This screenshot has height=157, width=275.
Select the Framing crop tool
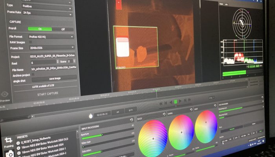tap(7, 141)
